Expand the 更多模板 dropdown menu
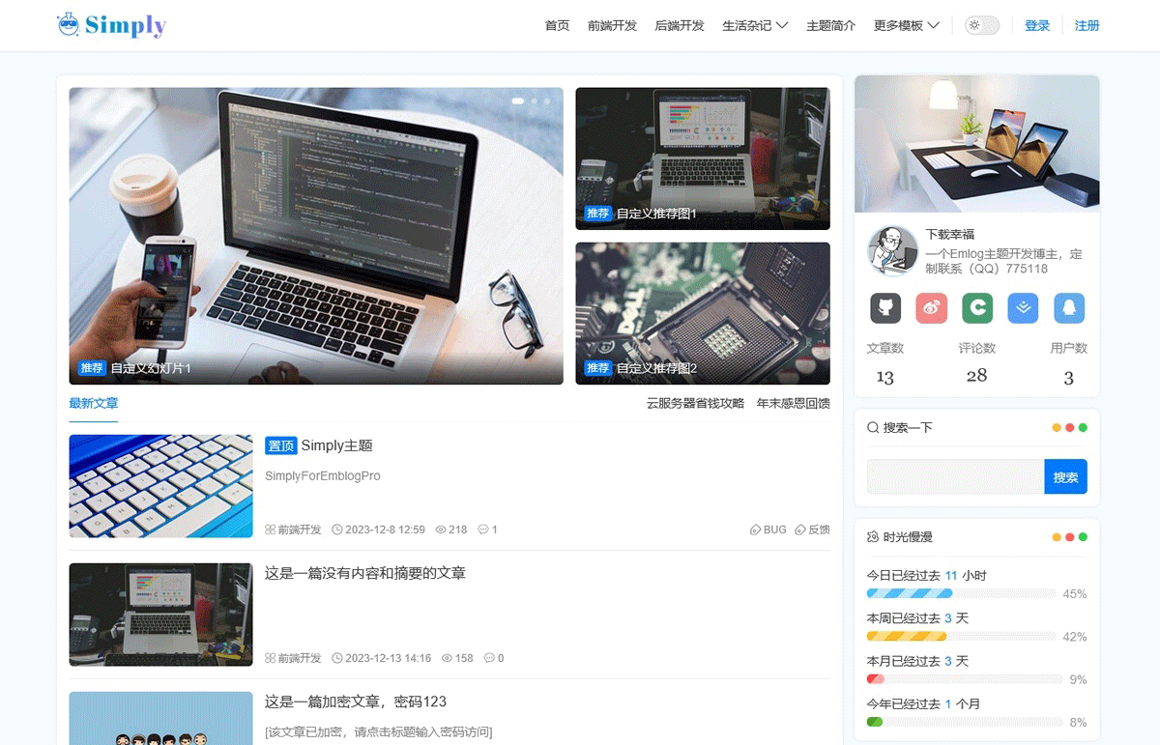The image size is (1160, 745). tap(907, 25)
